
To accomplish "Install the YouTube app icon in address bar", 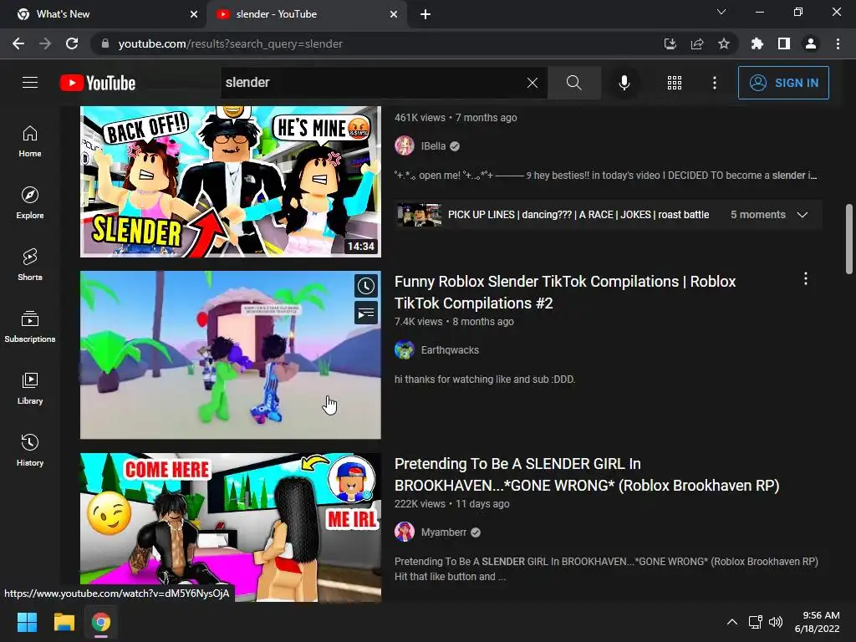I will click(670, 43).
